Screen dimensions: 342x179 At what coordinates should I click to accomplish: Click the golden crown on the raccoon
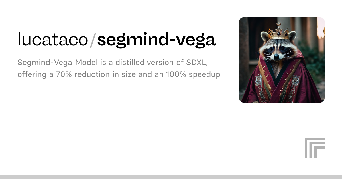[279, 31]
